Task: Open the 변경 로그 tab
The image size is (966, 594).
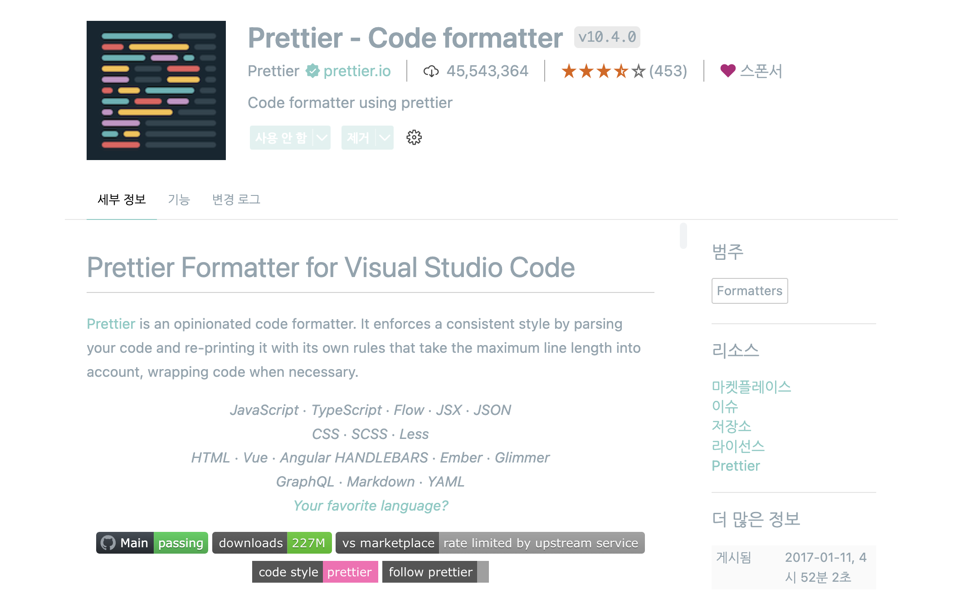Action: click(x=236, y=200)
